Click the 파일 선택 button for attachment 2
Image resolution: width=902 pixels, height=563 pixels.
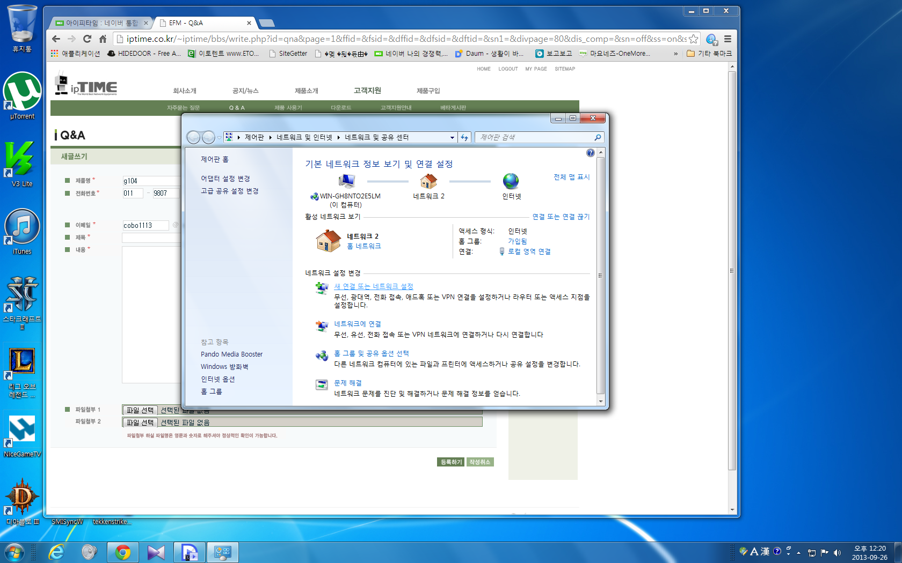coord(140,423)
